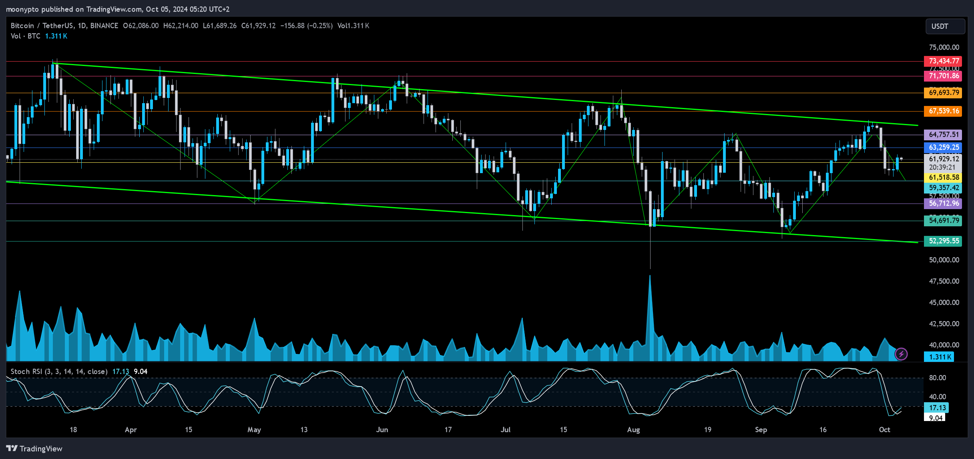974x459 pixels.
Task: Click the 47,500.00 price axis tick
Action: click(944, 281)
